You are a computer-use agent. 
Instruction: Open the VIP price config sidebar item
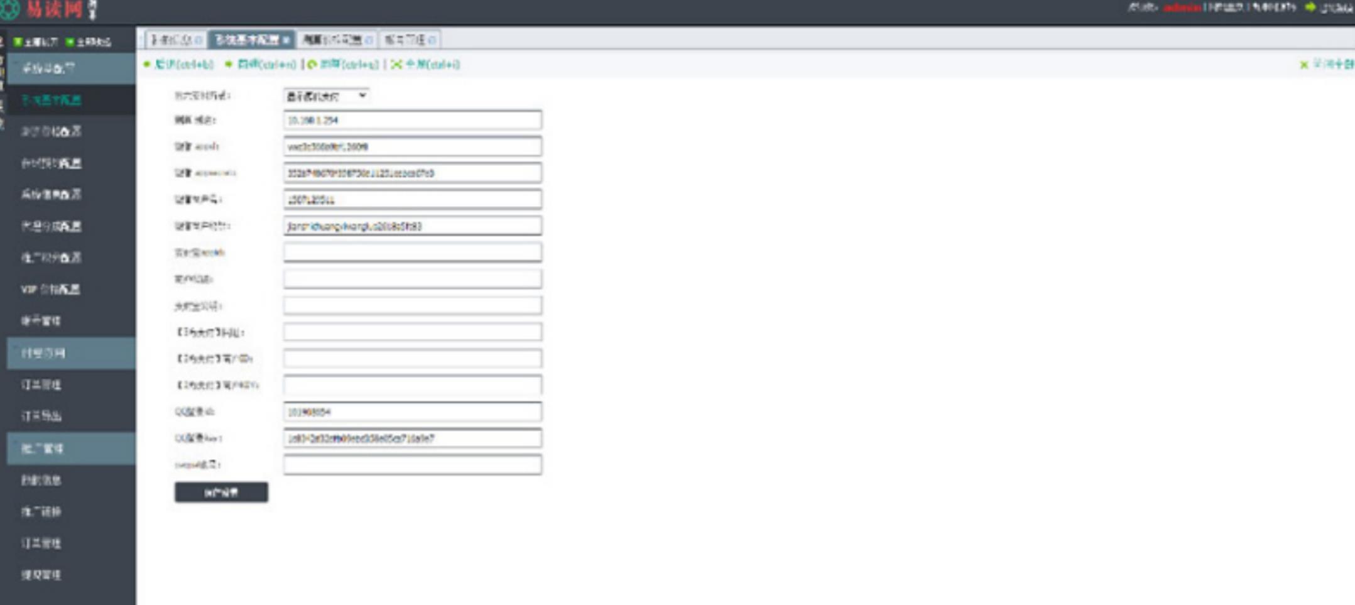(x=71, y=289)
